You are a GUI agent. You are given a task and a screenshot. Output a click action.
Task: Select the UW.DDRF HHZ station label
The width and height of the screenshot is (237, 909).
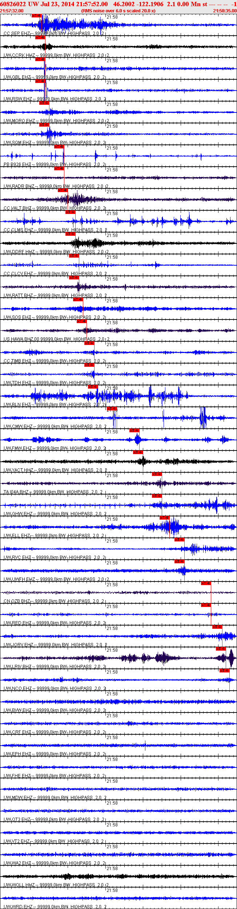pyautogui.click(x=19, y=252)
